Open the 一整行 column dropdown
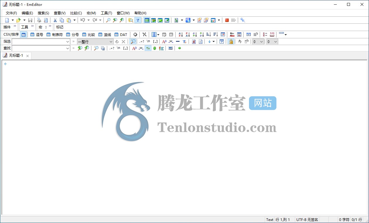Image resolution: width=369 pixels, height=223 pixels. (x=111, y=42)
